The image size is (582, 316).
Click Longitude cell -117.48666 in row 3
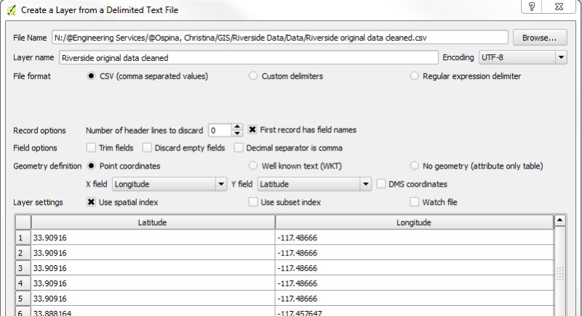pos(414,268)
